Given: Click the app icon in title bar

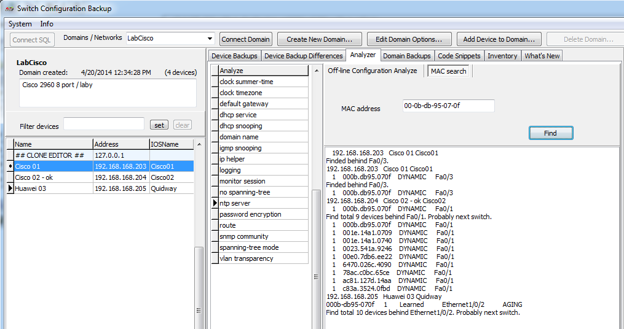Looking at the screenshot, I should pyautogui.click(x=9, y=9).
